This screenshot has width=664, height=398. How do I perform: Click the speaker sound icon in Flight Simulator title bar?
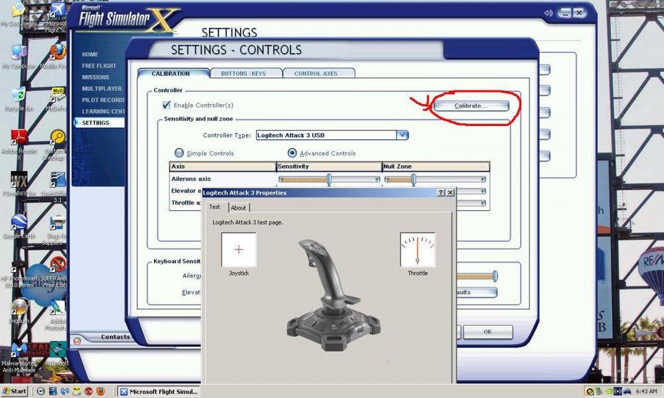(x=548, y=13)
